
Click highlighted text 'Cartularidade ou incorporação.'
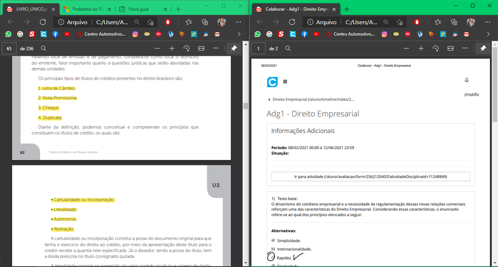point(83,200)
